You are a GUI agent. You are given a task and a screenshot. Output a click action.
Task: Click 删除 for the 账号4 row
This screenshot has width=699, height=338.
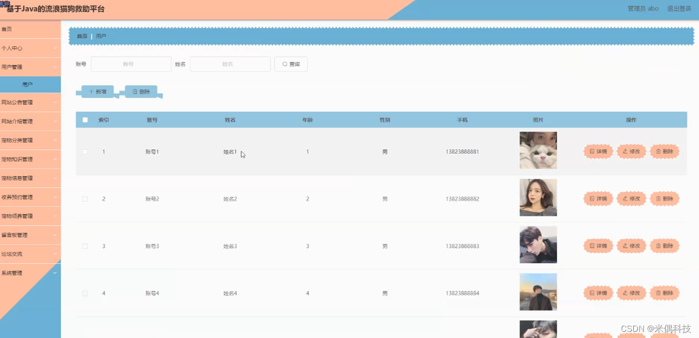coord(665,293)
